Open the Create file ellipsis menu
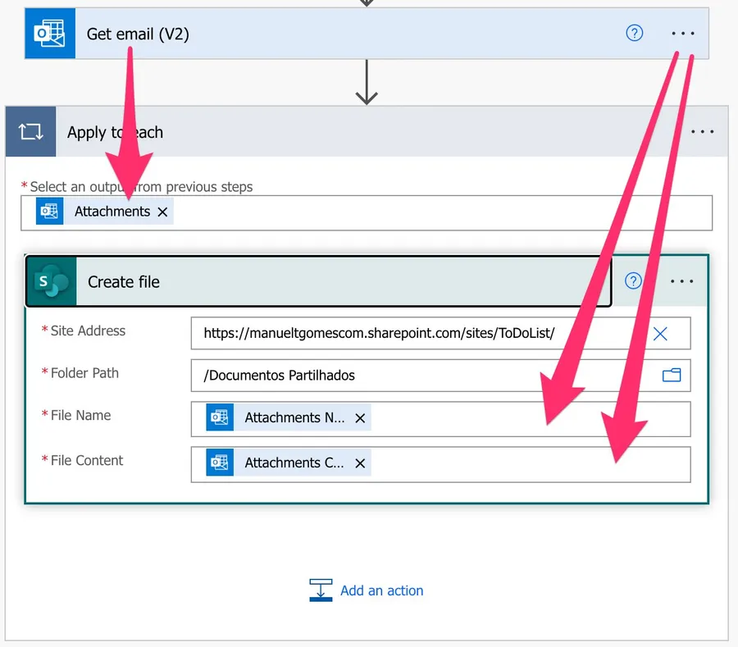 [x=681, y=281]
